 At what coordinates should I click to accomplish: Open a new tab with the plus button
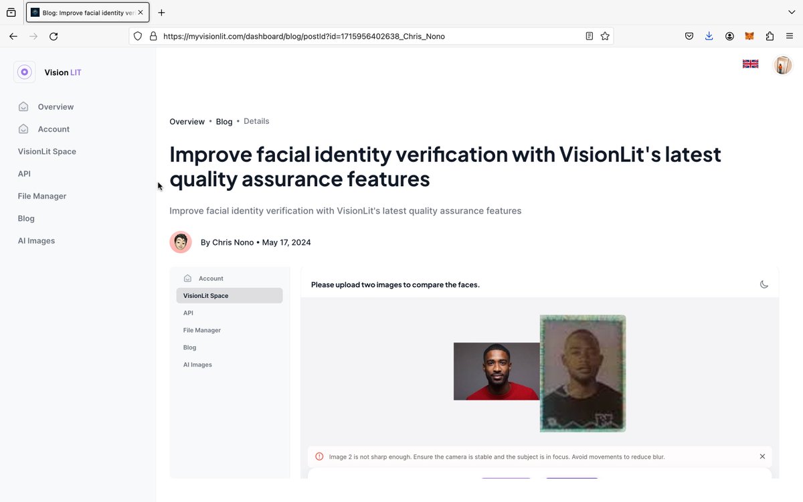[161, 12]
